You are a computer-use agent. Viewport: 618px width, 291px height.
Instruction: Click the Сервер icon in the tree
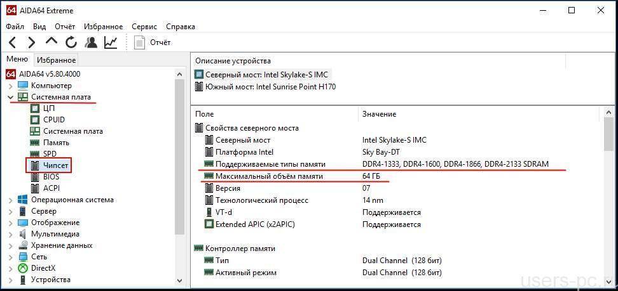[x=23, y=211]
